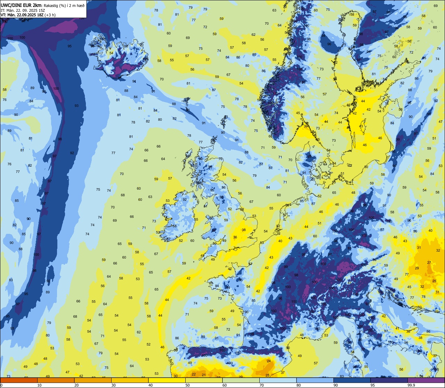Click the '20' label under the color bar
Screen dimensions: 445x388
click(x=76, y=385)
